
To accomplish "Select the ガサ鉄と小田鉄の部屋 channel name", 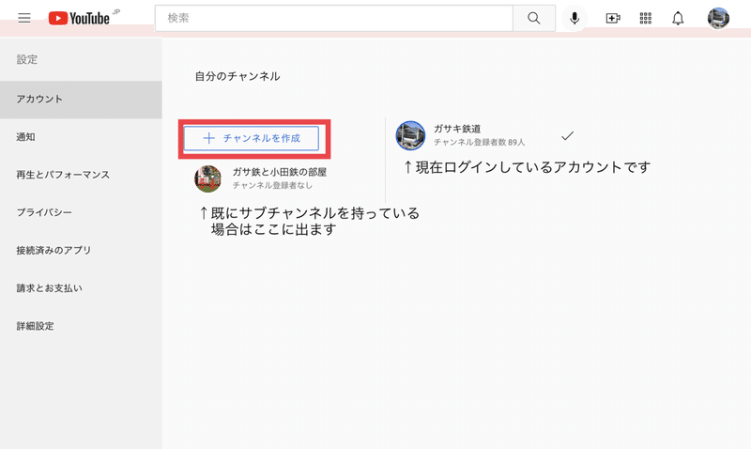I will [279, 172].
